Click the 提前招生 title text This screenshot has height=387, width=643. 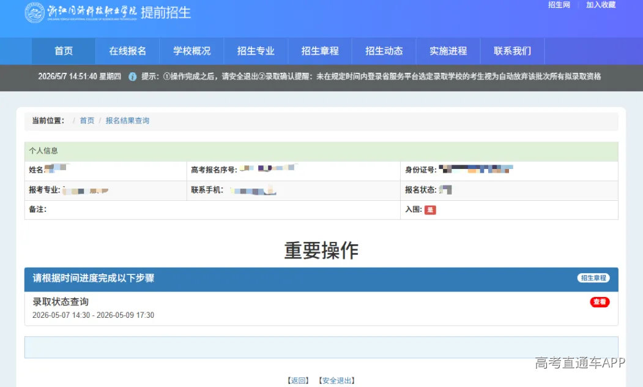click(x=166, y=13)
